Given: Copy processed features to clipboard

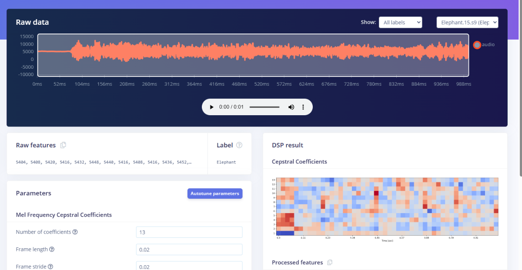Looking at the screenshot, I should [330, 263].
